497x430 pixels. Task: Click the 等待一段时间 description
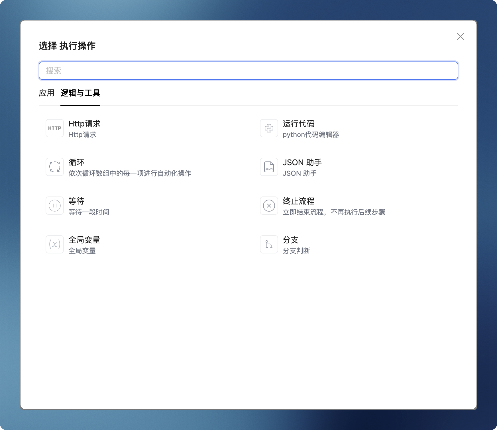[89, 212]
